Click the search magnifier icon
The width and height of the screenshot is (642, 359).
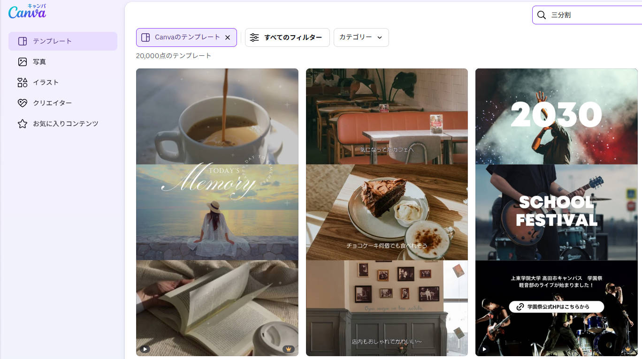click(541, 15)
